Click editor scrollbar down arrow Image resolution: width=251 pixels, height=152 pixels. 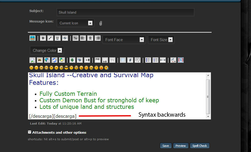208,116
